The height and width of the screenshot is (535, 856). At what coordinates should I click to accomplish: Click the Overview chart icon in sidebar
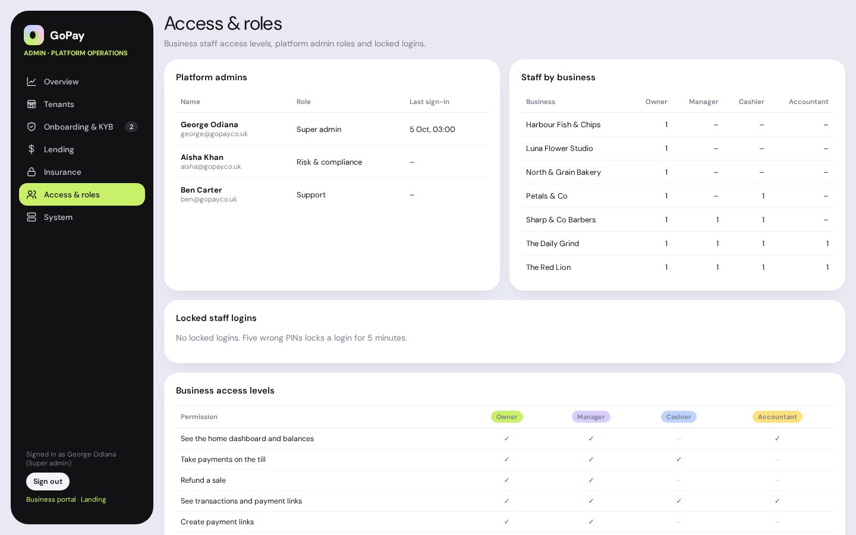coord(32,81)
